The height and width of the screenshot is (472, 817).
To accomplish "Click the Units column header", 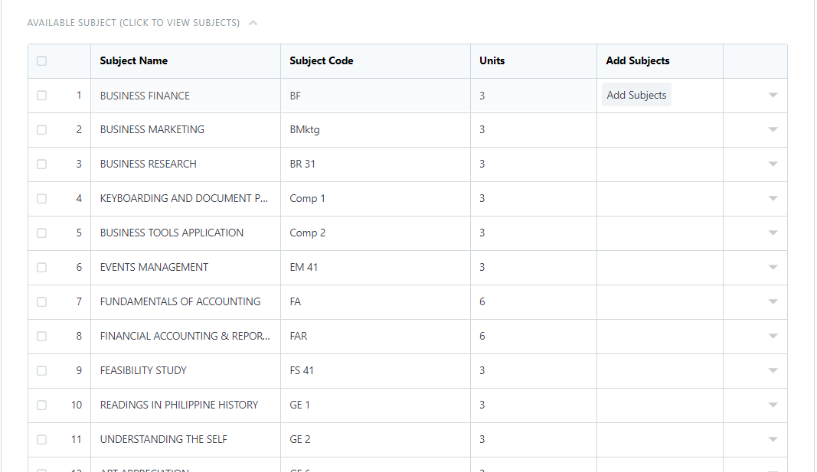I will [x=491, y=60].
